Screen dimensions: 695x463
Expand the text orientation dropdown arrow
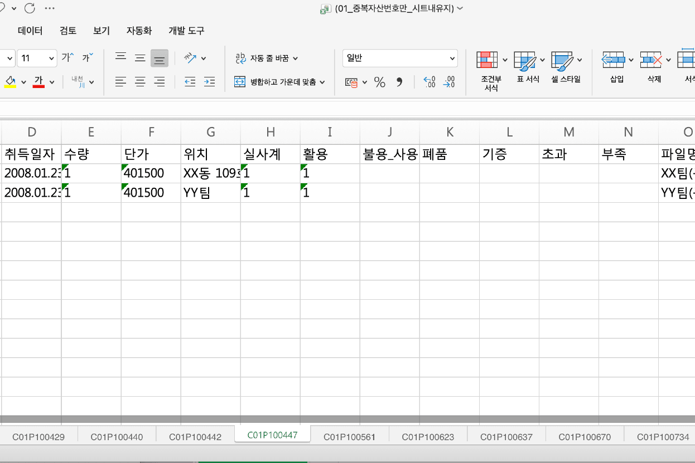coord(204,59)
